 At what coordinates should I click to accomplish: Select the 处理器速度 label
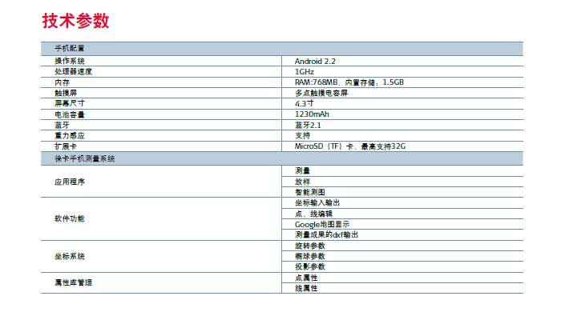click(x=73, y=71)
